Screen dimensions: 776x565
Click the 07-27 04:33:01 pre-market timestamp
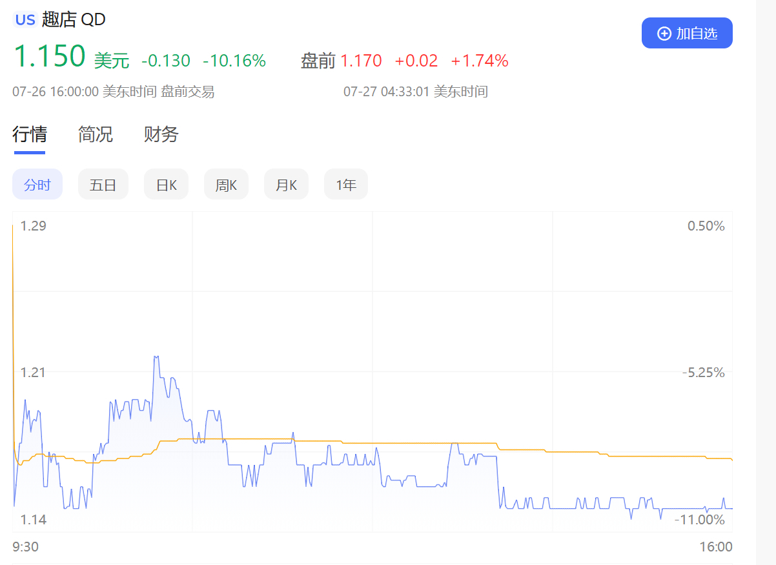pyautogui.click(x=416, y=92)
